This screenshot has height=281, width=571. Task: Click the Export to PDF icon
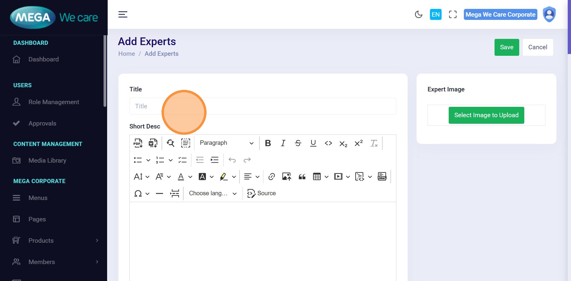pyautogui.click(x=138, y=143)
